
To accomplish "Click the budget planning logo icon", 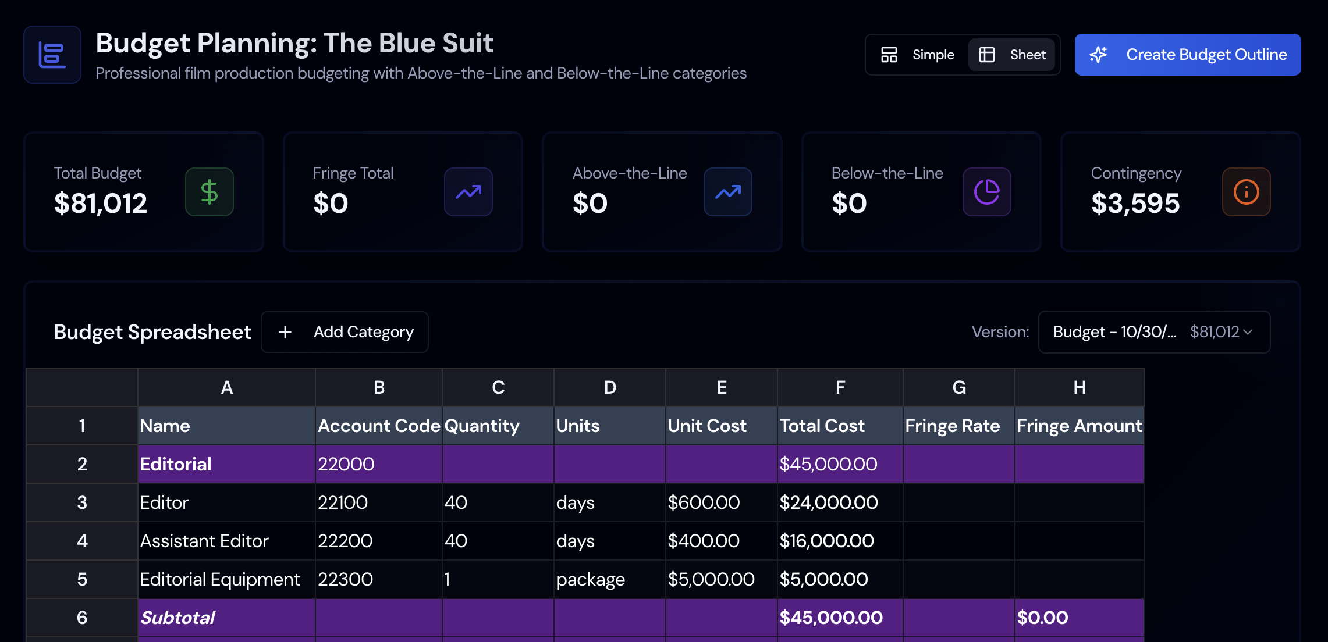I will (x=52, y=55).
